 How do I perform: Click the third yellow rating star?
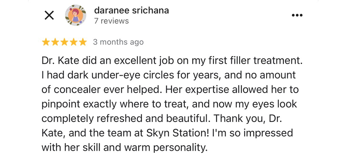(64, 42)
